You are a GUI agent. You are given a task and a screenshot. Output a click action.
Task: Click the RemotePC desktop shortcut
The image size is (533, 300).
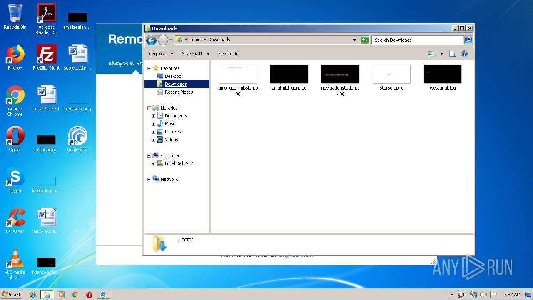point(77,139)
